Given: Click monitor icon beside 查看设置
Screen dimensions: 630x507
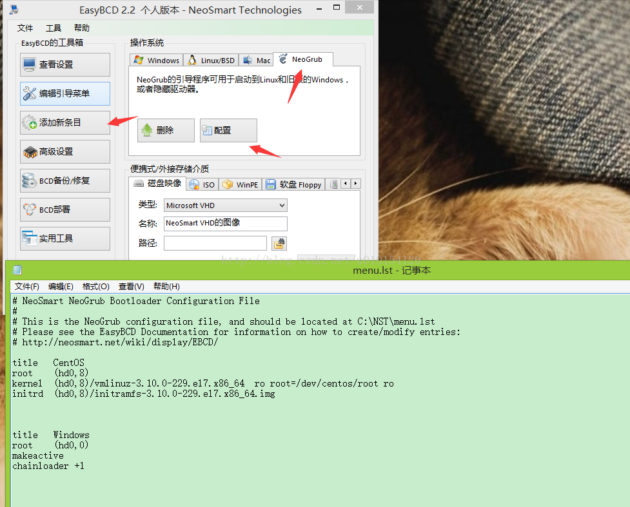Looking at the screenshot, I should [x=29, y=64].
